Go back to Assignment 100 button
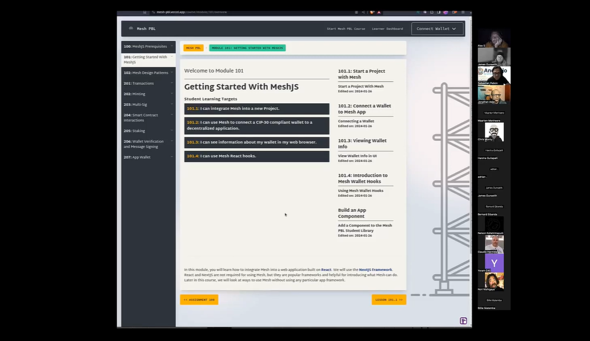This screenshot has width=590, height=341. click(199, 299)
